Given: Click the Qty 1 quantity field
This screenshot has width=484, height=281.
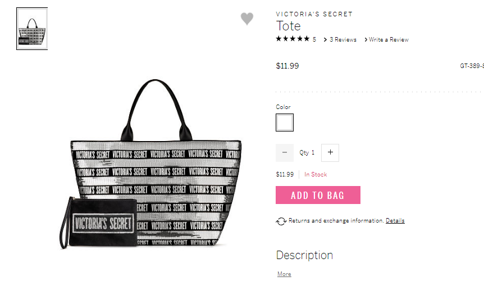Looking at the screenshot, I should [x=307, y=152].
